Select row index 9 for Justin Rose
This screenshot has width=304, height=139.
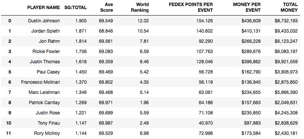10,113
